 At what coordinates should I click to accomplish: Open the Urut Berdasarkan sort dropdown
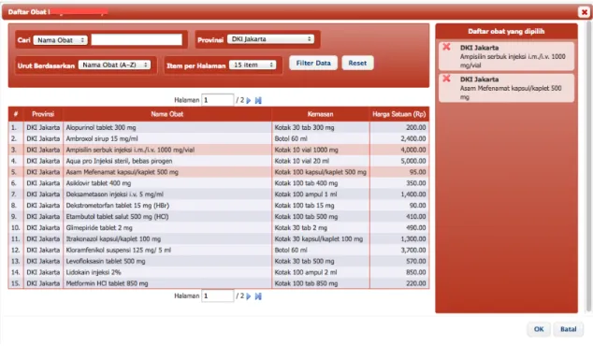[x=115, y=65]
